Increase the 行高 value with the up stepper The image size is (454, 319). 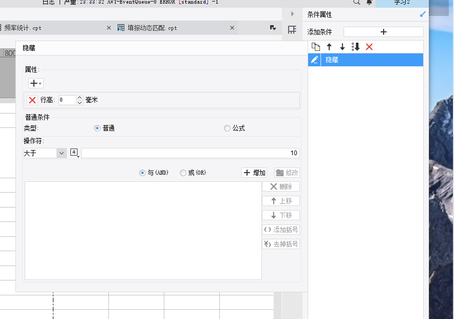(80, 98)
